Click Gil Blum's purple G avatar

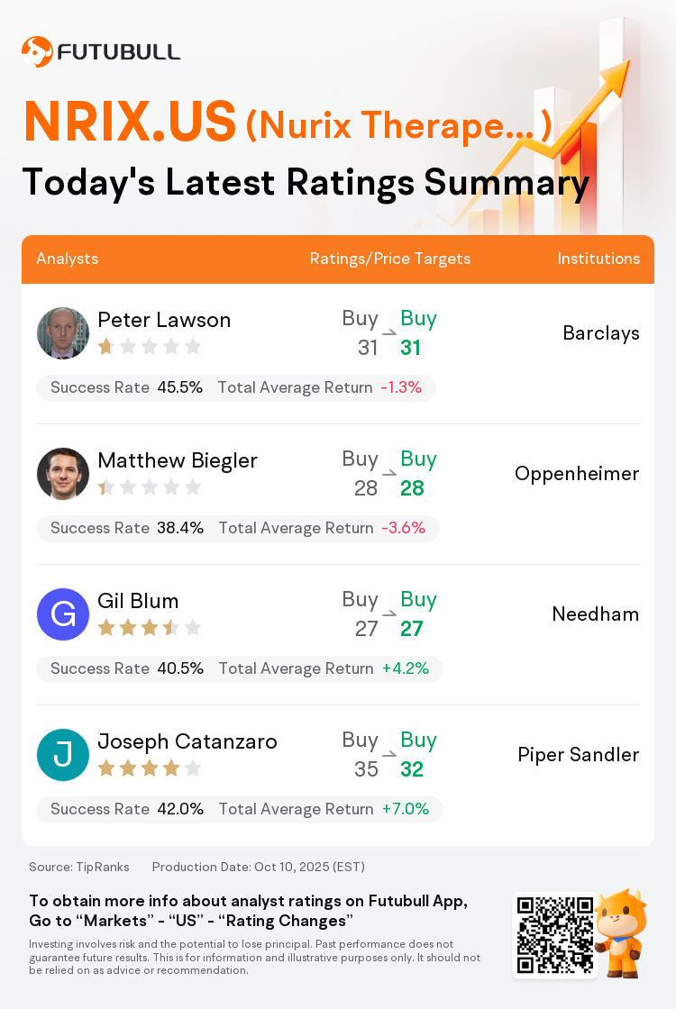click(63, 614)
